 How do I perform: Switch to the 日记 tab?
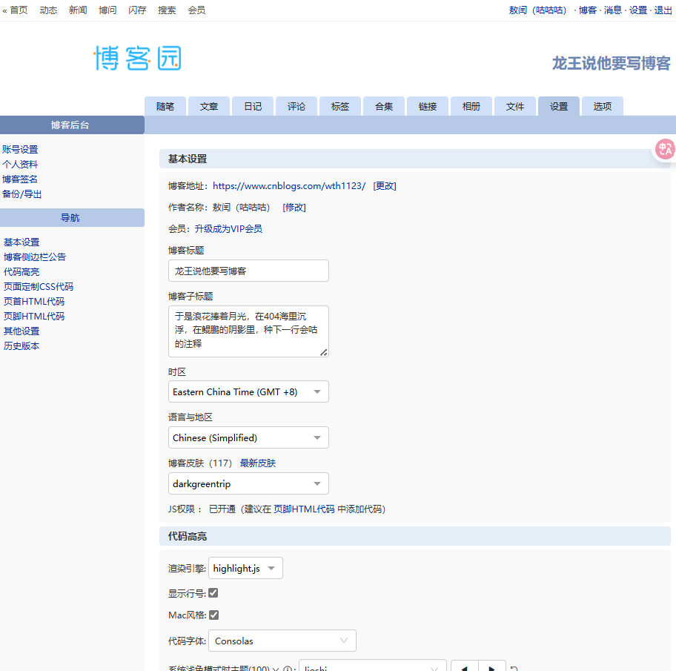253,106
